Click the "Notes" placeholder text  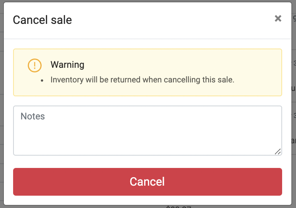[33, 116]
